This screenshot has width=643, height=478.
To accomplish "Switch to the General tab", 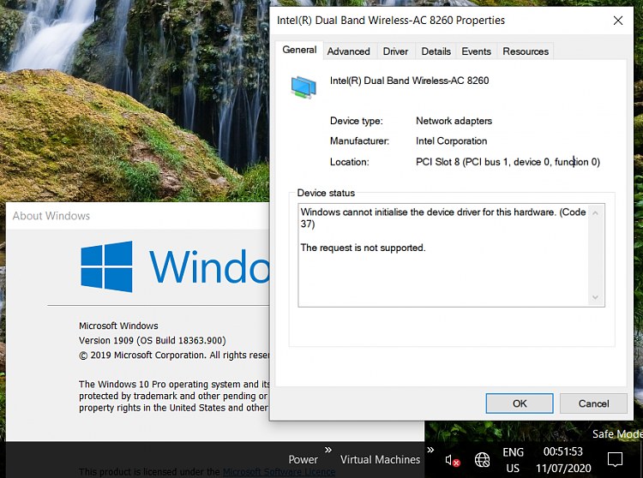I will (x=299, y=50).
